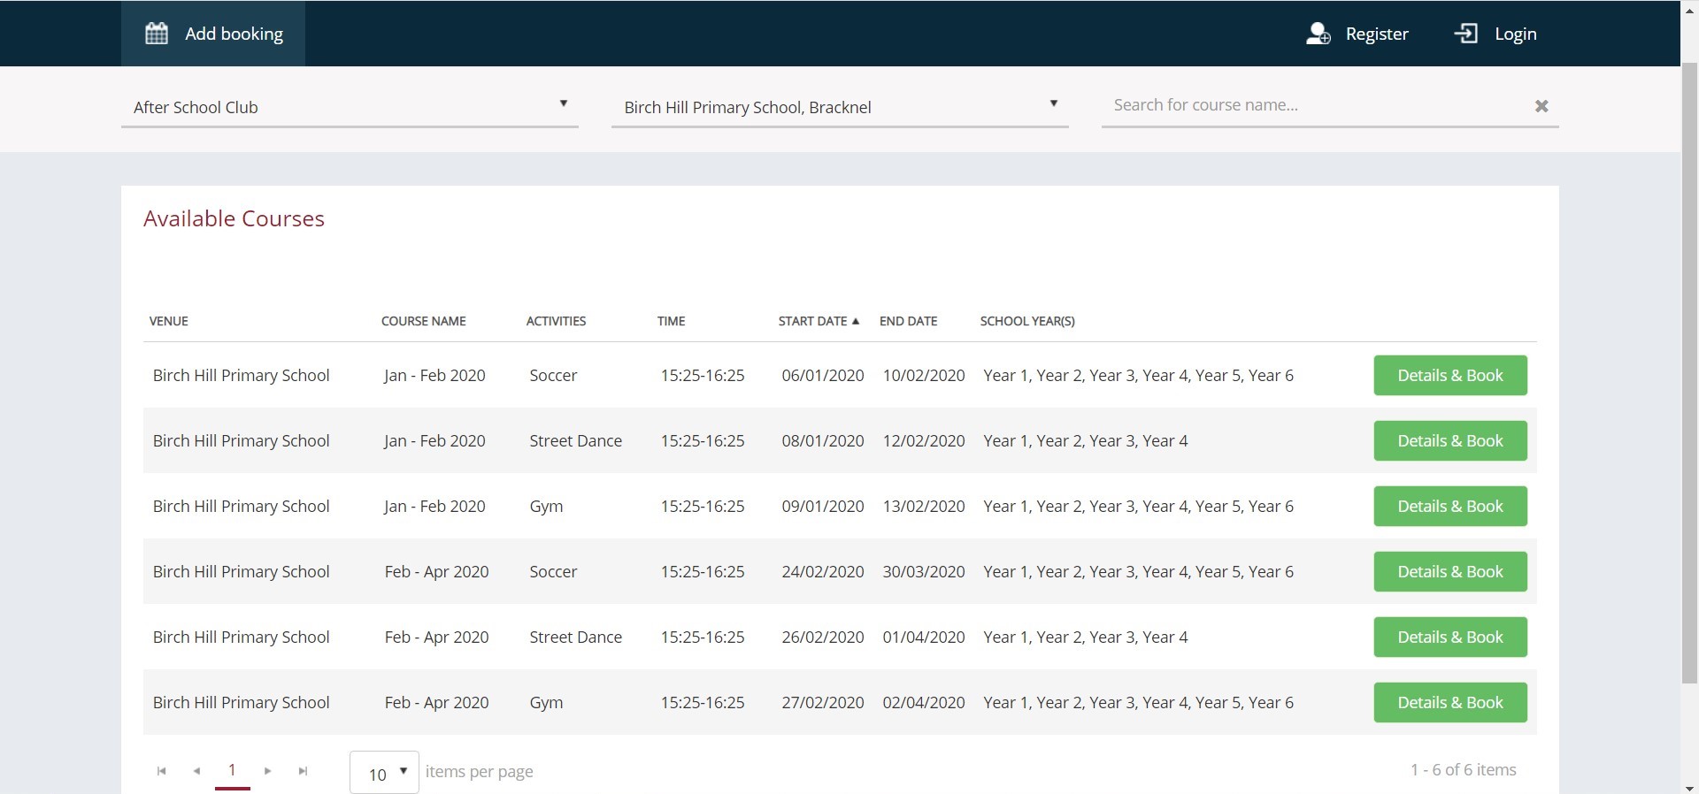Open the Add booking tab
Image resolution: width=1699 pixels, height=794 pixels.
pos(213,34)
